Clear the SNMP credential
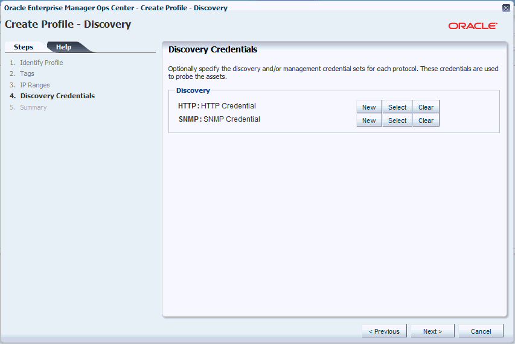The image size is (515, 344). click(x=426, y=120)
